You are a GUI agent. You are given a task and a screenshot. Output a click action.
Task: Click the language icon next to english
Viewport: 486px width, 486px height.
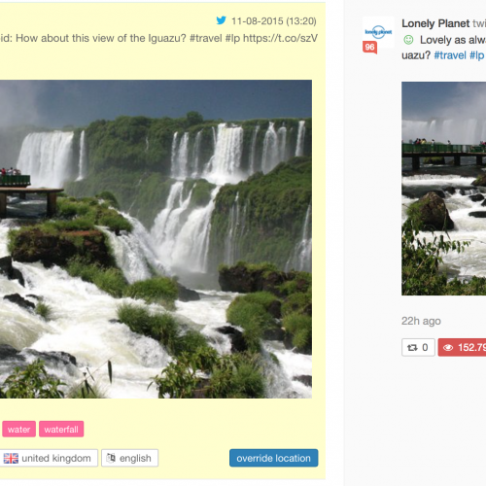pos(111,458)
